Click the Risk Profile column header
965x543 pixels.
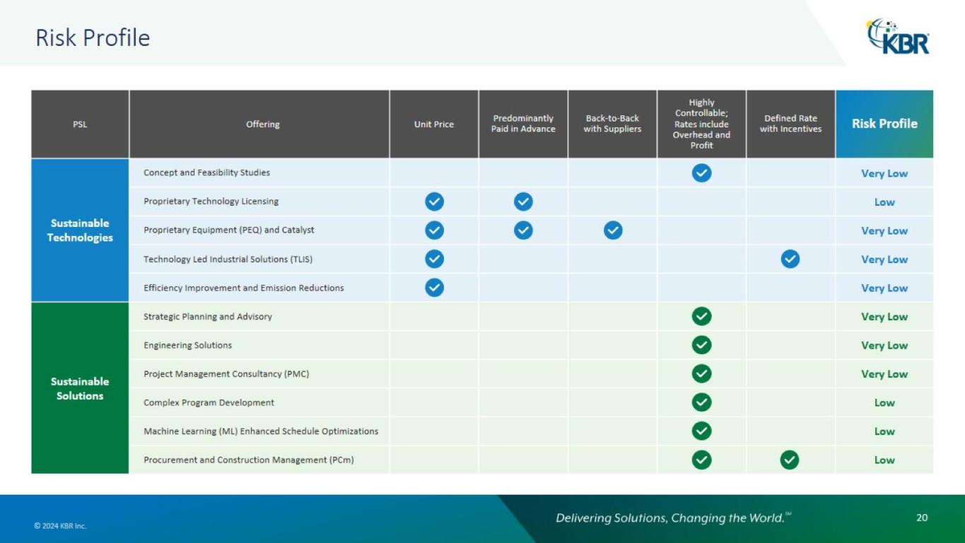click(x=884, y=124)
